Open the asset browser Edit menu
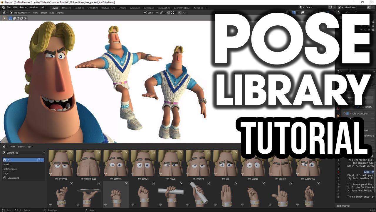This screenshot has width=376, height=212. [29, 147]
